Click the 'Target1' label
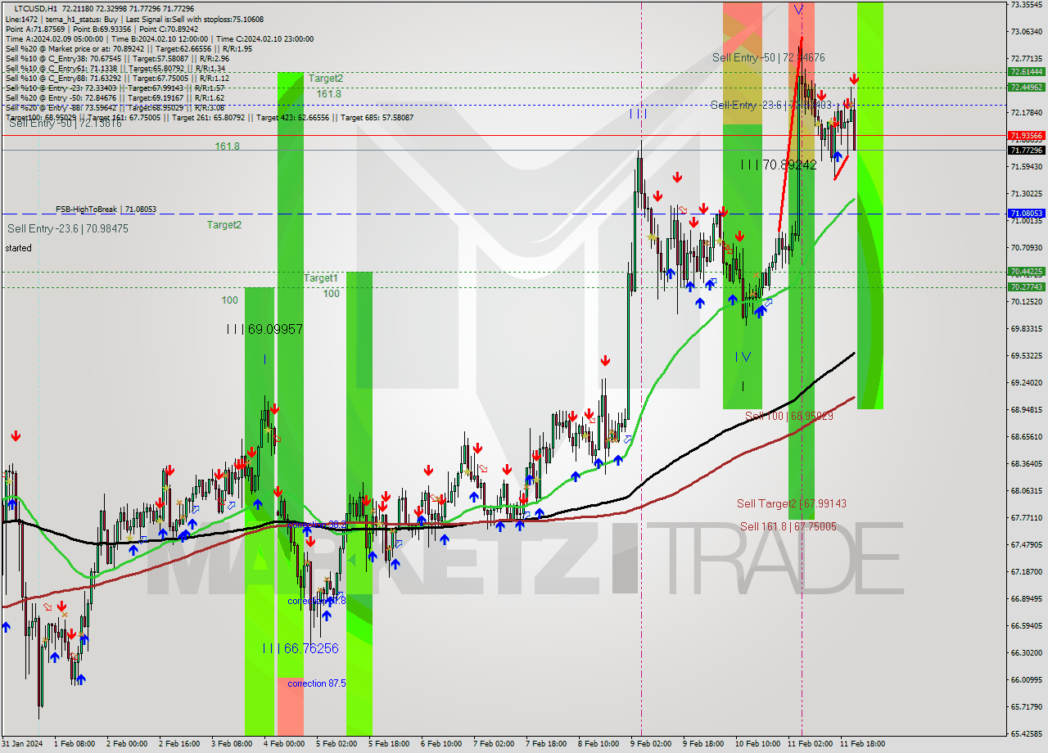The height and width of the screenshot is (753, 1048). coord(320,278)
